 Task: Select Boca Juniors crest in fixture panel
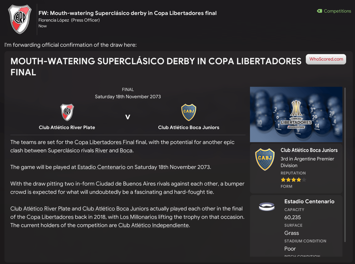189,112
